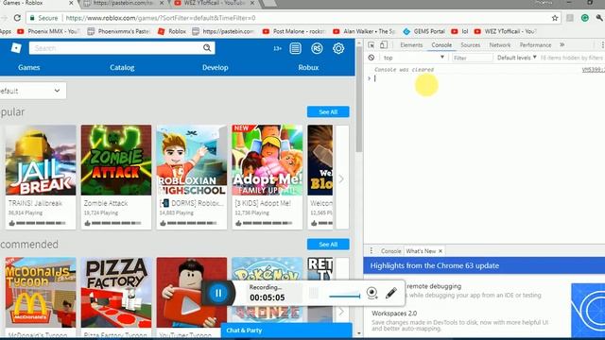This screenshot has height=340, width=605.
Task: Open the DevTools drawer three-dot menu
Action: (x=372, y=250)
